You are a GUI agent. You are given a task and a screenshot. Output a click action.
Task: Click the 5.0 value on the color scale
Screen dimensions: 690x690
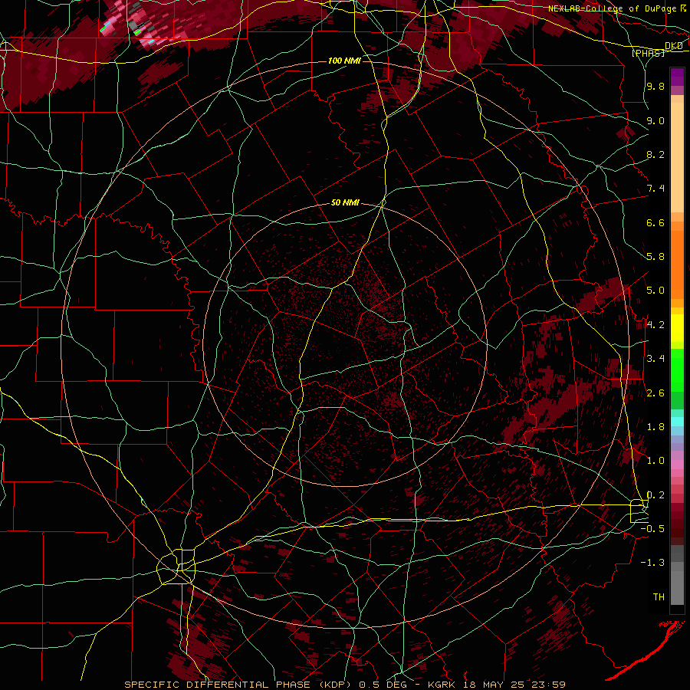click(655, 291)
